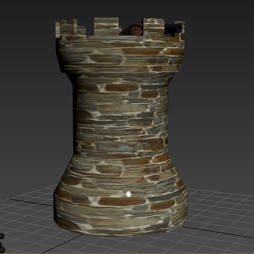
Task: Click the top cannonball in the viewport corner
Action: tap(2, 236)
